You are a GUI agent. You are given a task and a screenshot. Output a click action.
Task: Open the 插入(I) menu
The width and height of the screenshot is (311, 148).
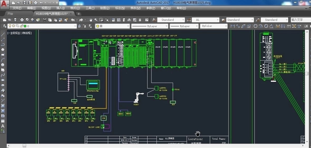(61, 8)
